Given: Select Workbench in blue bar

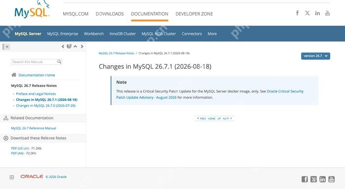Looking at the screenshot, I should click(x=94, y=34).
